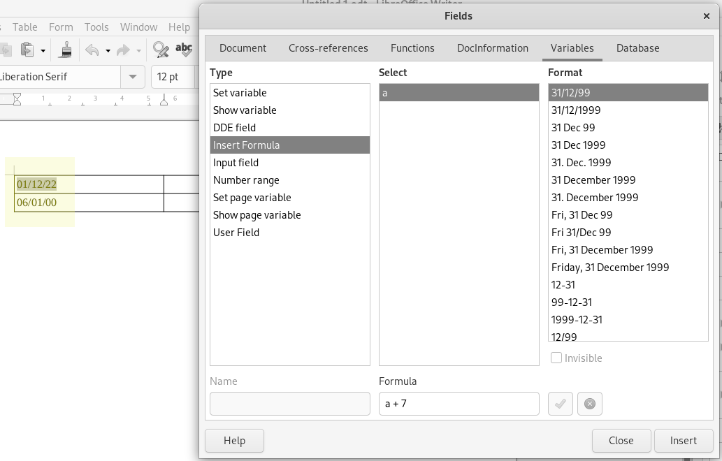Click the Formula input field
The height and width of the screenshot is (461, 722).
click(459, 403)
